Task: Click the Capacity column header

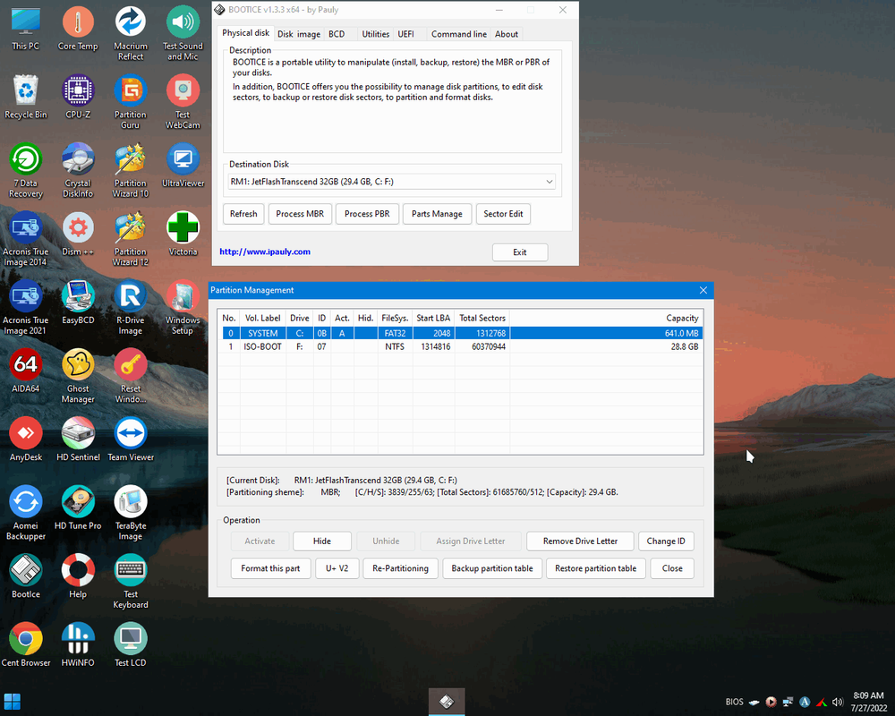Action: click(606, 318)
